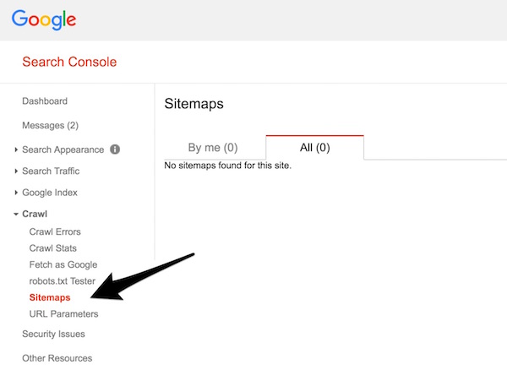Expand the Search Traffic arrow
The height and width of the screenshot is (370, 507).
(16, 171)
